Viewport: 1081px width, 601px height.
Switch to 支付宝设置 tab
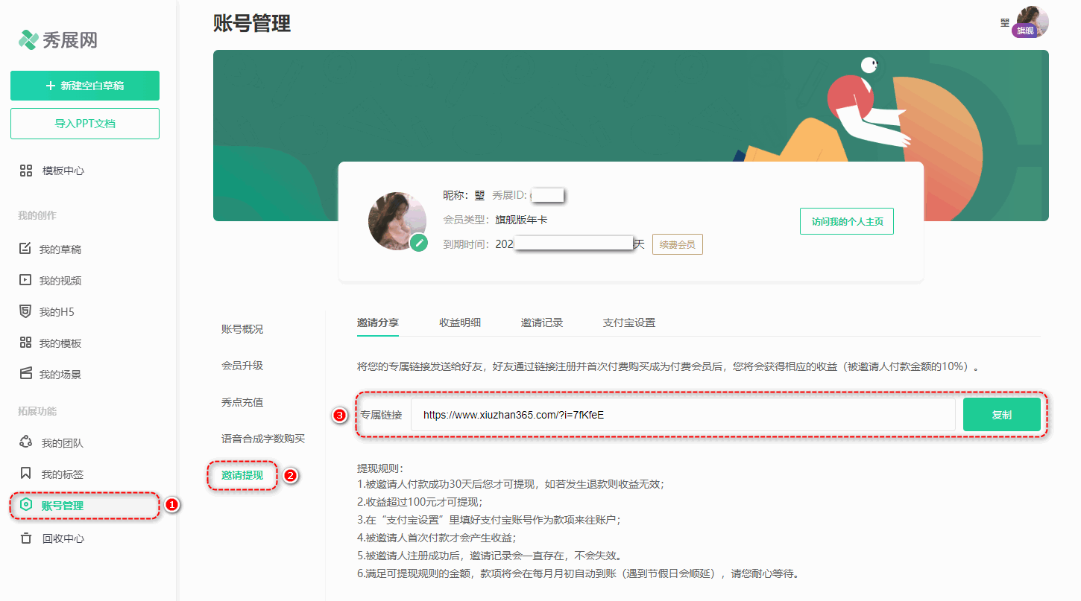point(629,322)
